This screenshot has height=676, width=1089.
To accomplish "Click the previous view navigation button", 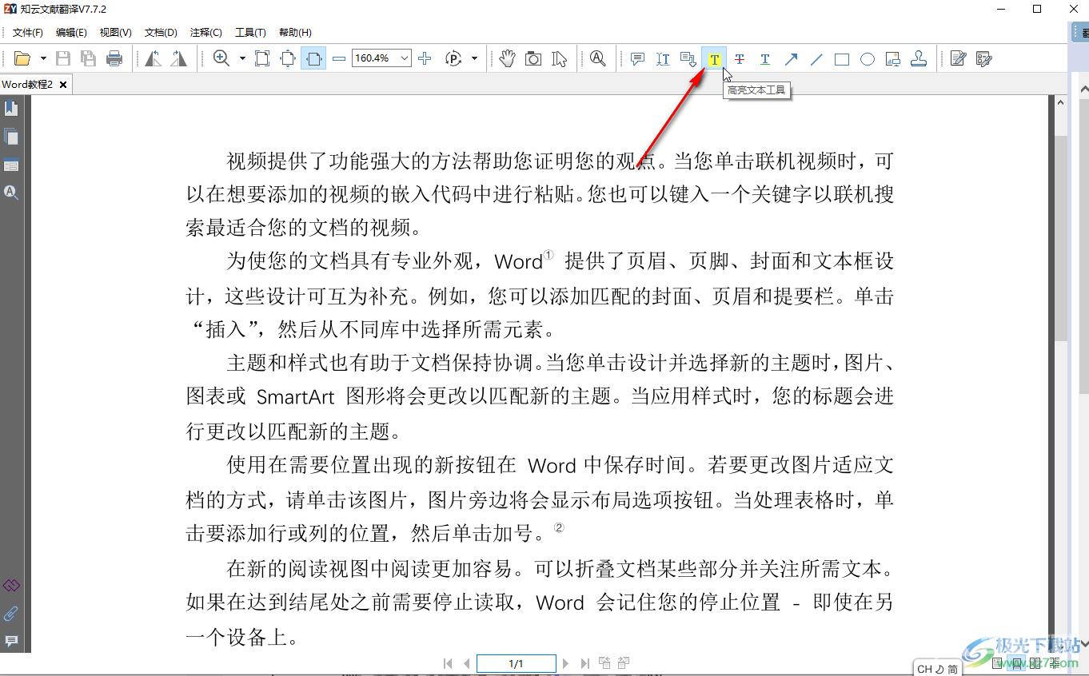I will point(604,662).
